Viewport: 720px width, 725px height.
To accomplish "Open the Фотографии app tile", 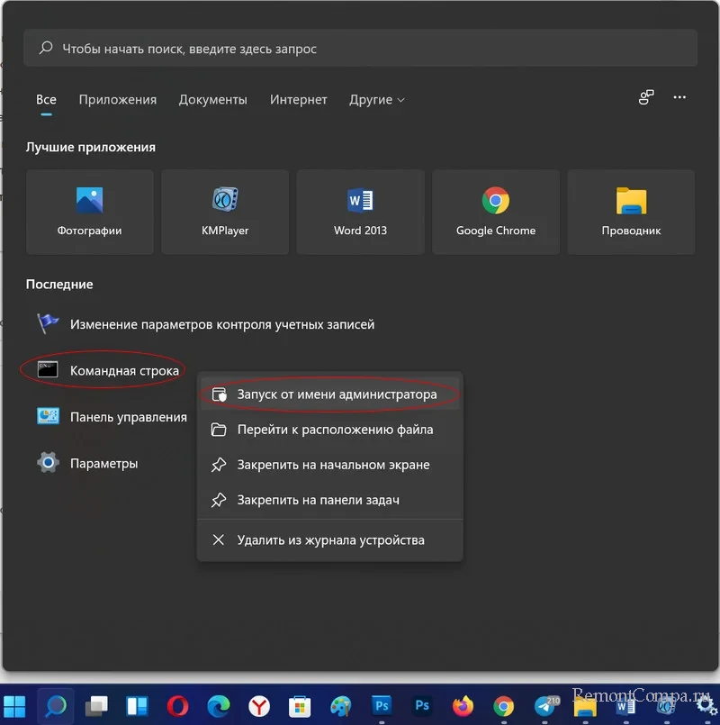I will pyautogui.click(x=89, y=212).
